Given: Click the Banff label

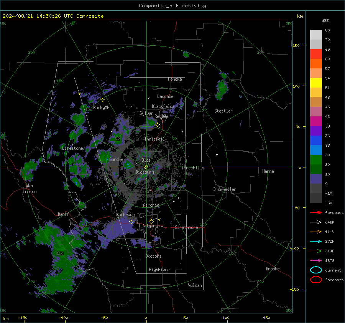Looking at the screenshot, I should pyautogui.click(x=63, y=214).
